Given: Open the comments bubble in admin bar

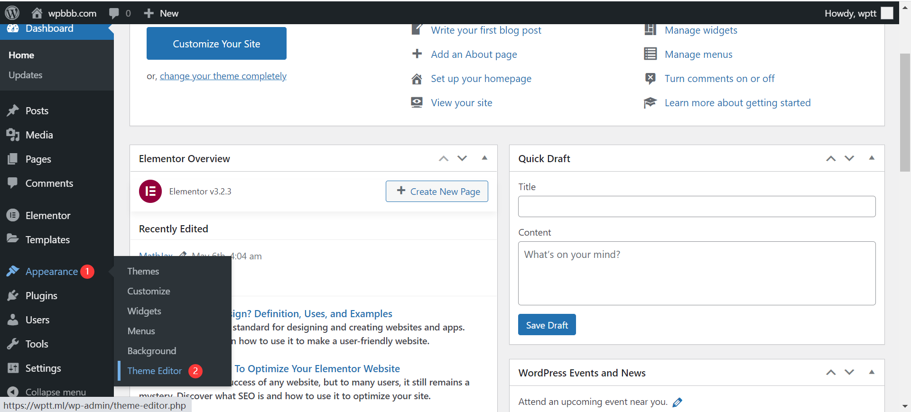Looking at the screenshot, I should [114, 13].
